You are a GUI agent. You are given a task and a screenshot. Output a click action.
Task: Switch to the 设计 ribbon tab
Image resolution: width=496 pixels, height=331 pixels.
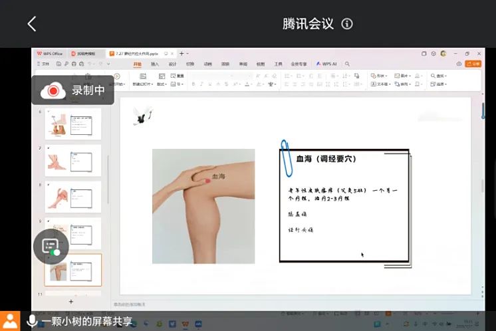(x=172, y=64)
